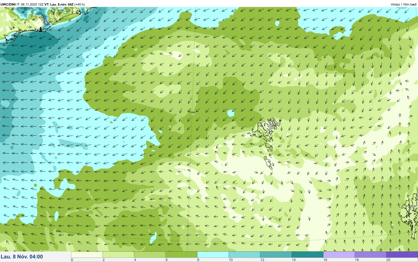The height and width of the screenshot is (262, 418).
Task: Select the dark violet above-20 legend swatch
Action: pos(402,254)
